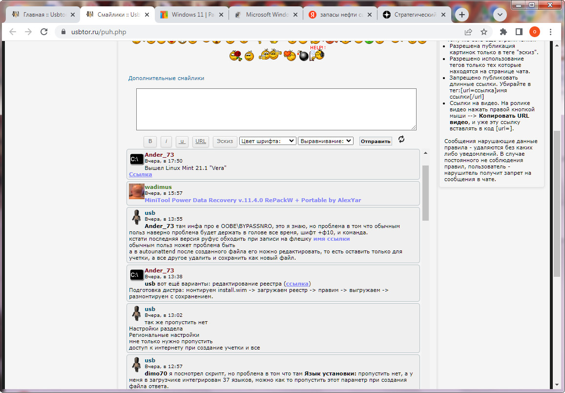Expand the Выравнивание dropdown

tap(326, 141)
